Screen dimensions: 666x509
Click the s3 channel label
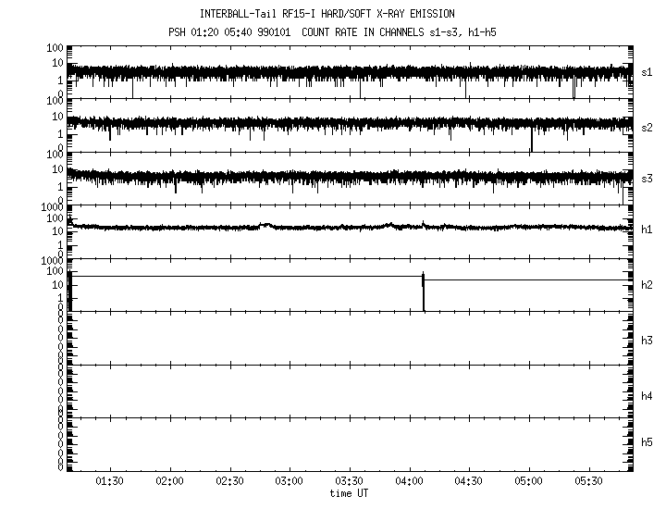pyautogui.click(x=647, y=179)
